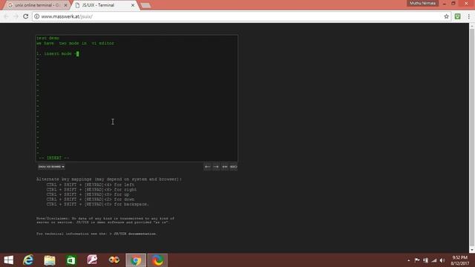475x267 pixels.
Task: Click the esc key button under terminal
Action: 233,167
